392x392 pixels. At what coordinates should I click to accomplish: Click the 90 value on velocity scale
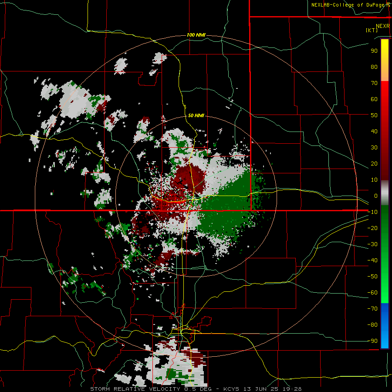tap(374, 51)
